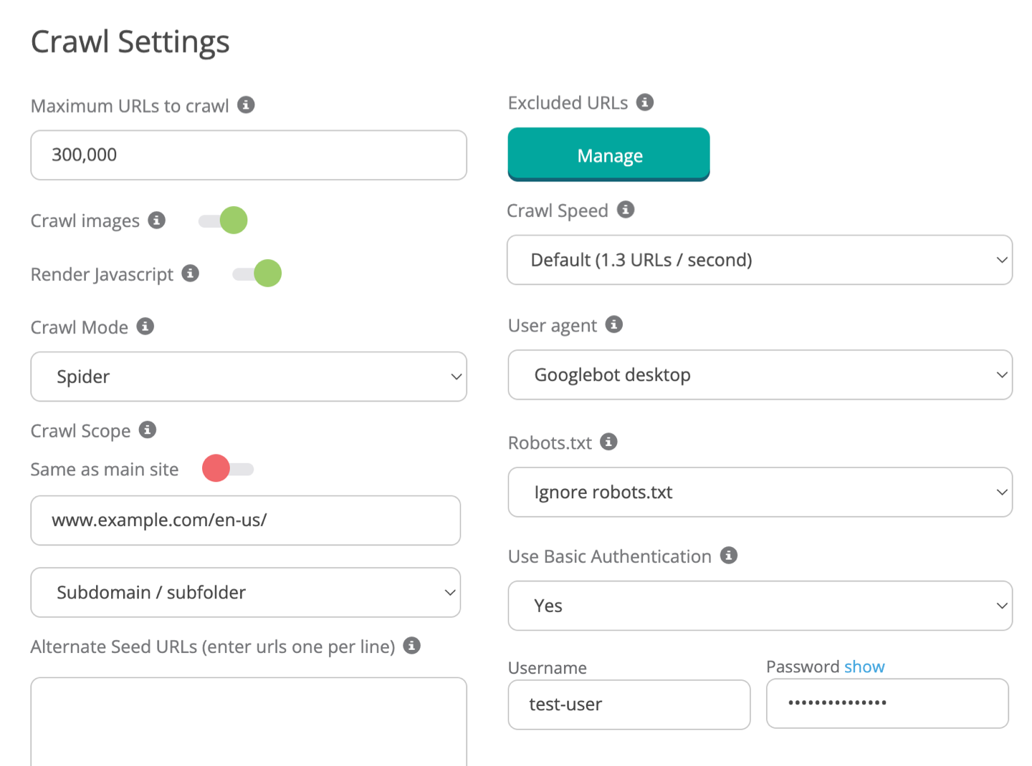Open the Crawl Mode dropdown showing Spider

[x=249, y=377]
